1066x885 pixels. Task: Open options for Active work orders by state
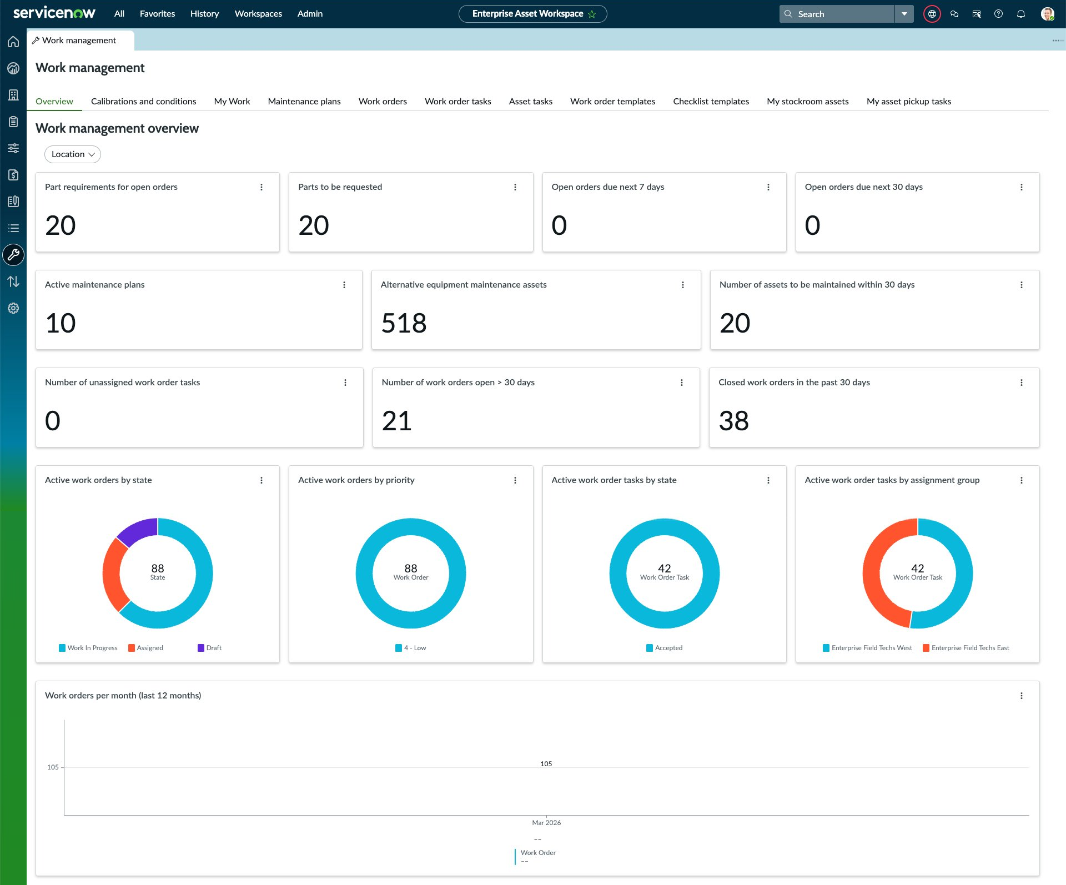tap(262, 480)
